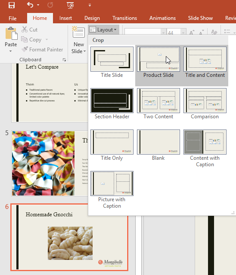This screenshot has width=236, height=275.
Task: Click the Bullets list icon
Action: [x=227, y=32]
